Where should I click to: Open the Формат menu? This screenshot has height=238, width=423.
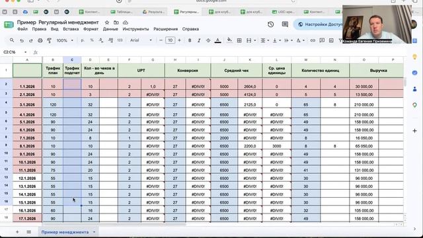tap(91, 29)
